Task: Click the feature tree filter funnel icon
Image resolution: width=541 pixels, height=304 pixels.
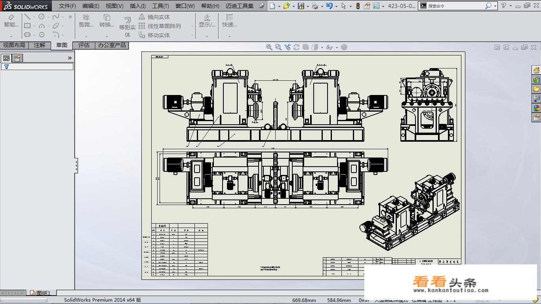Action: 6,66
